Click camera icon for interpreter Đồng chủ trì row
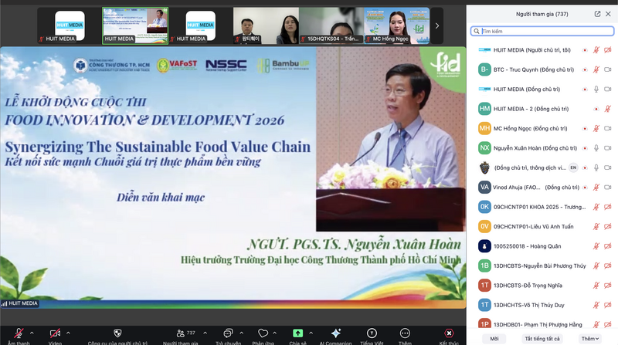Viewport: 618px width, 345px height. coord(608,167)
